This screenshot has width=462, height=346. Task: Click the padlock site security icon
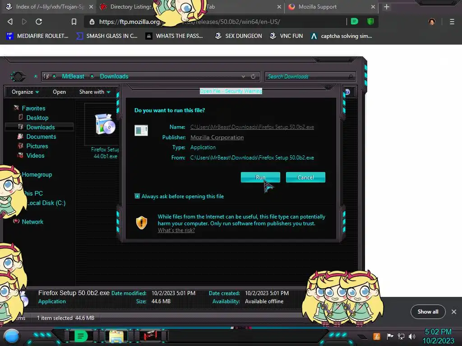pos(92,22)
